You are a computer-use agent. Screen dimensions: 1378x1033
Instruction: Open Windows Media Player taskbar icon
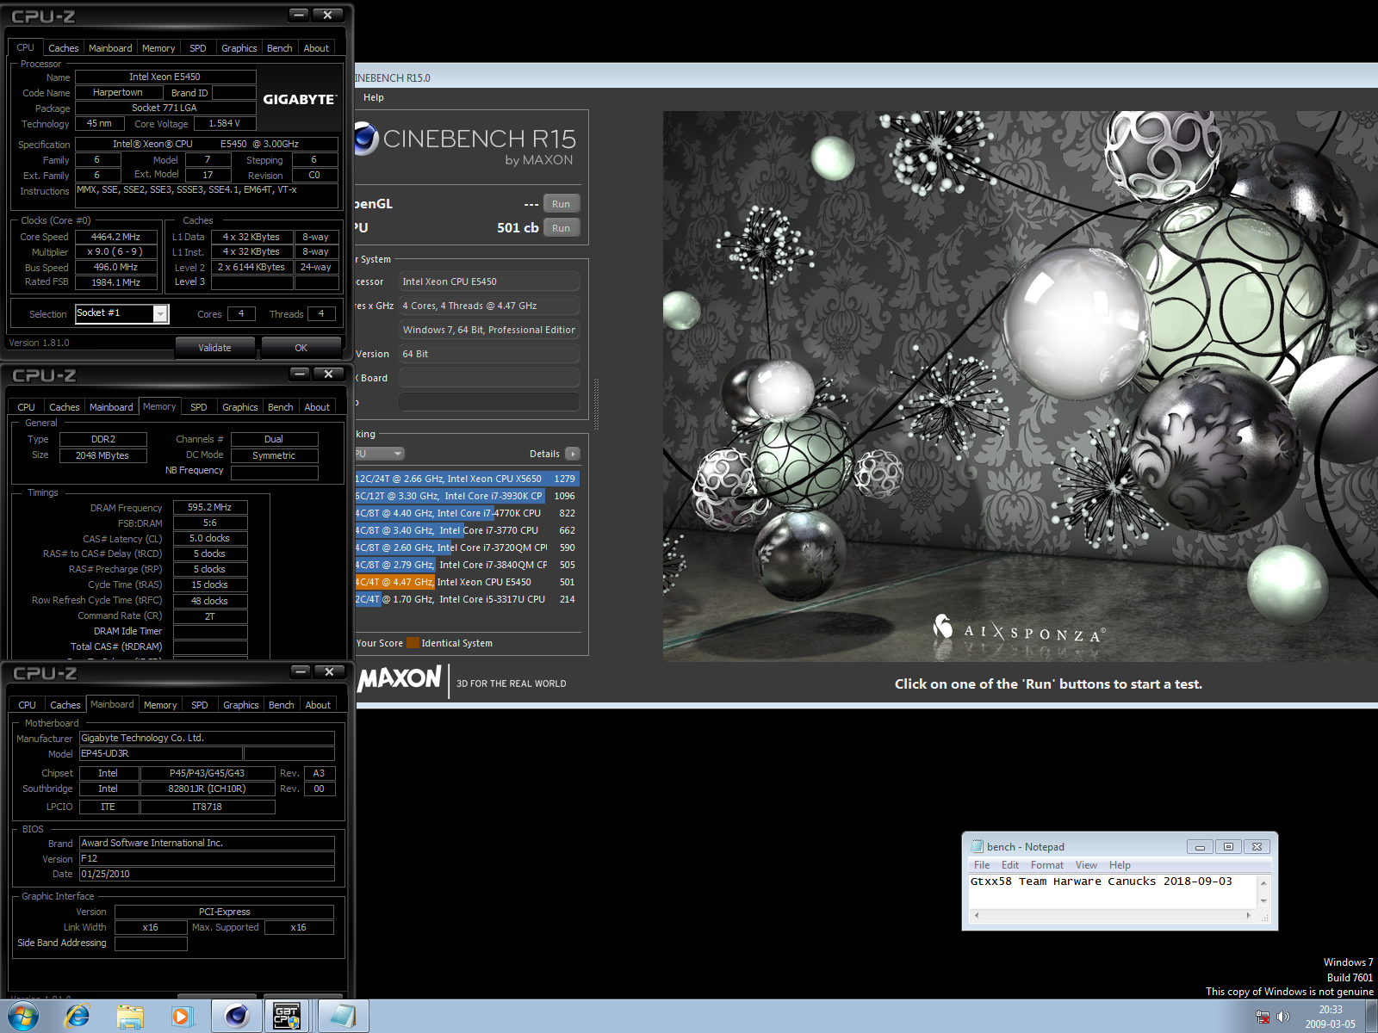(x=182, y=1017)
